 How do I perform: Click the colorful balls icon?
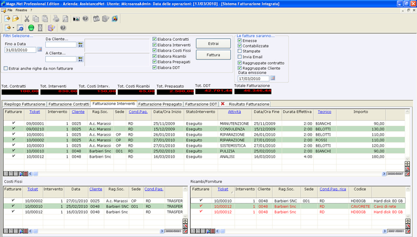click(115, 19)
